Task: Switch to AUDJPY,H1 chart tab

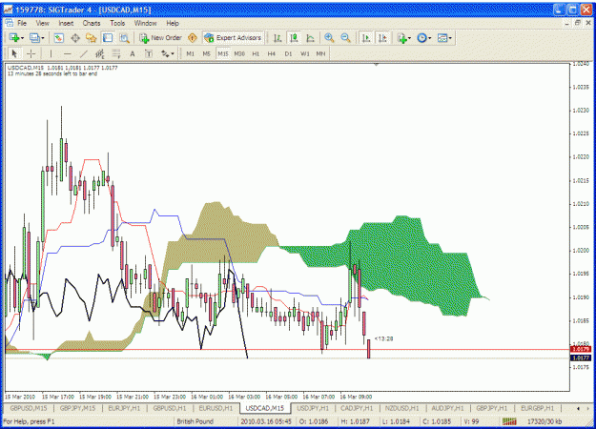Action: tap(447, 408)
